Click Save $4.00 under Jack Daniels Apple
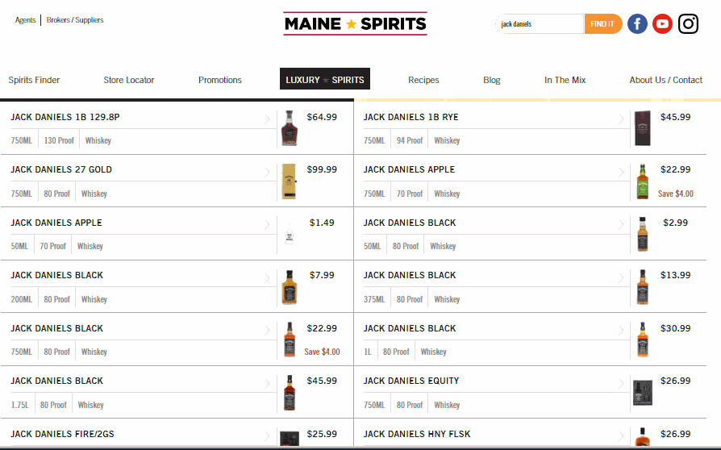Screen dimensions: 721x450 tap(676, 194)
